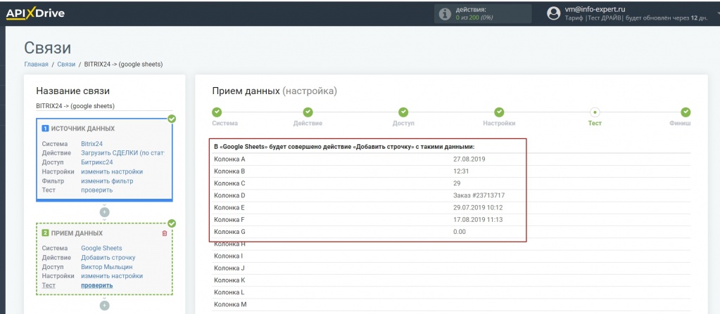Click проверить in ПРИЕМ ДАННЫХ block
The height and width of the screenshot is (314, 720).
tap(97, 286)
